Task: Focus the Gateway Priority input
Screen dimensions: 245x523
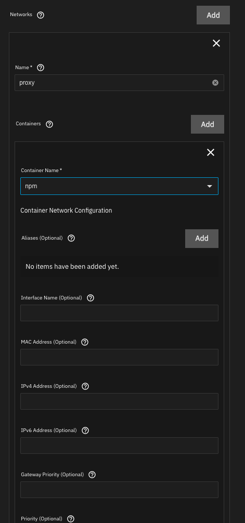Action: pyautogui.click(x=119, y=490)
